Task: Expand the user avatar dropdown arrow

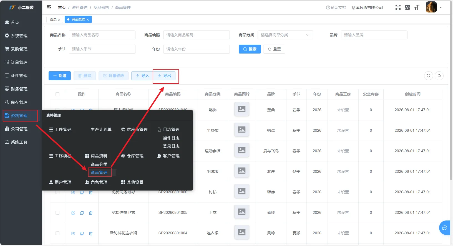Action: pos(441,7)
